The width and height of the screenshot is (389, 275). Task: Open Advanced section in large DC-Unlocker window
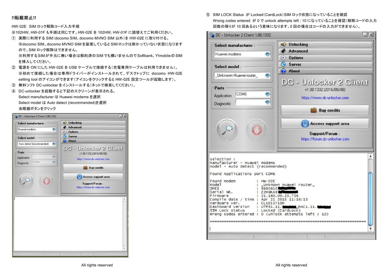[325, 51]
